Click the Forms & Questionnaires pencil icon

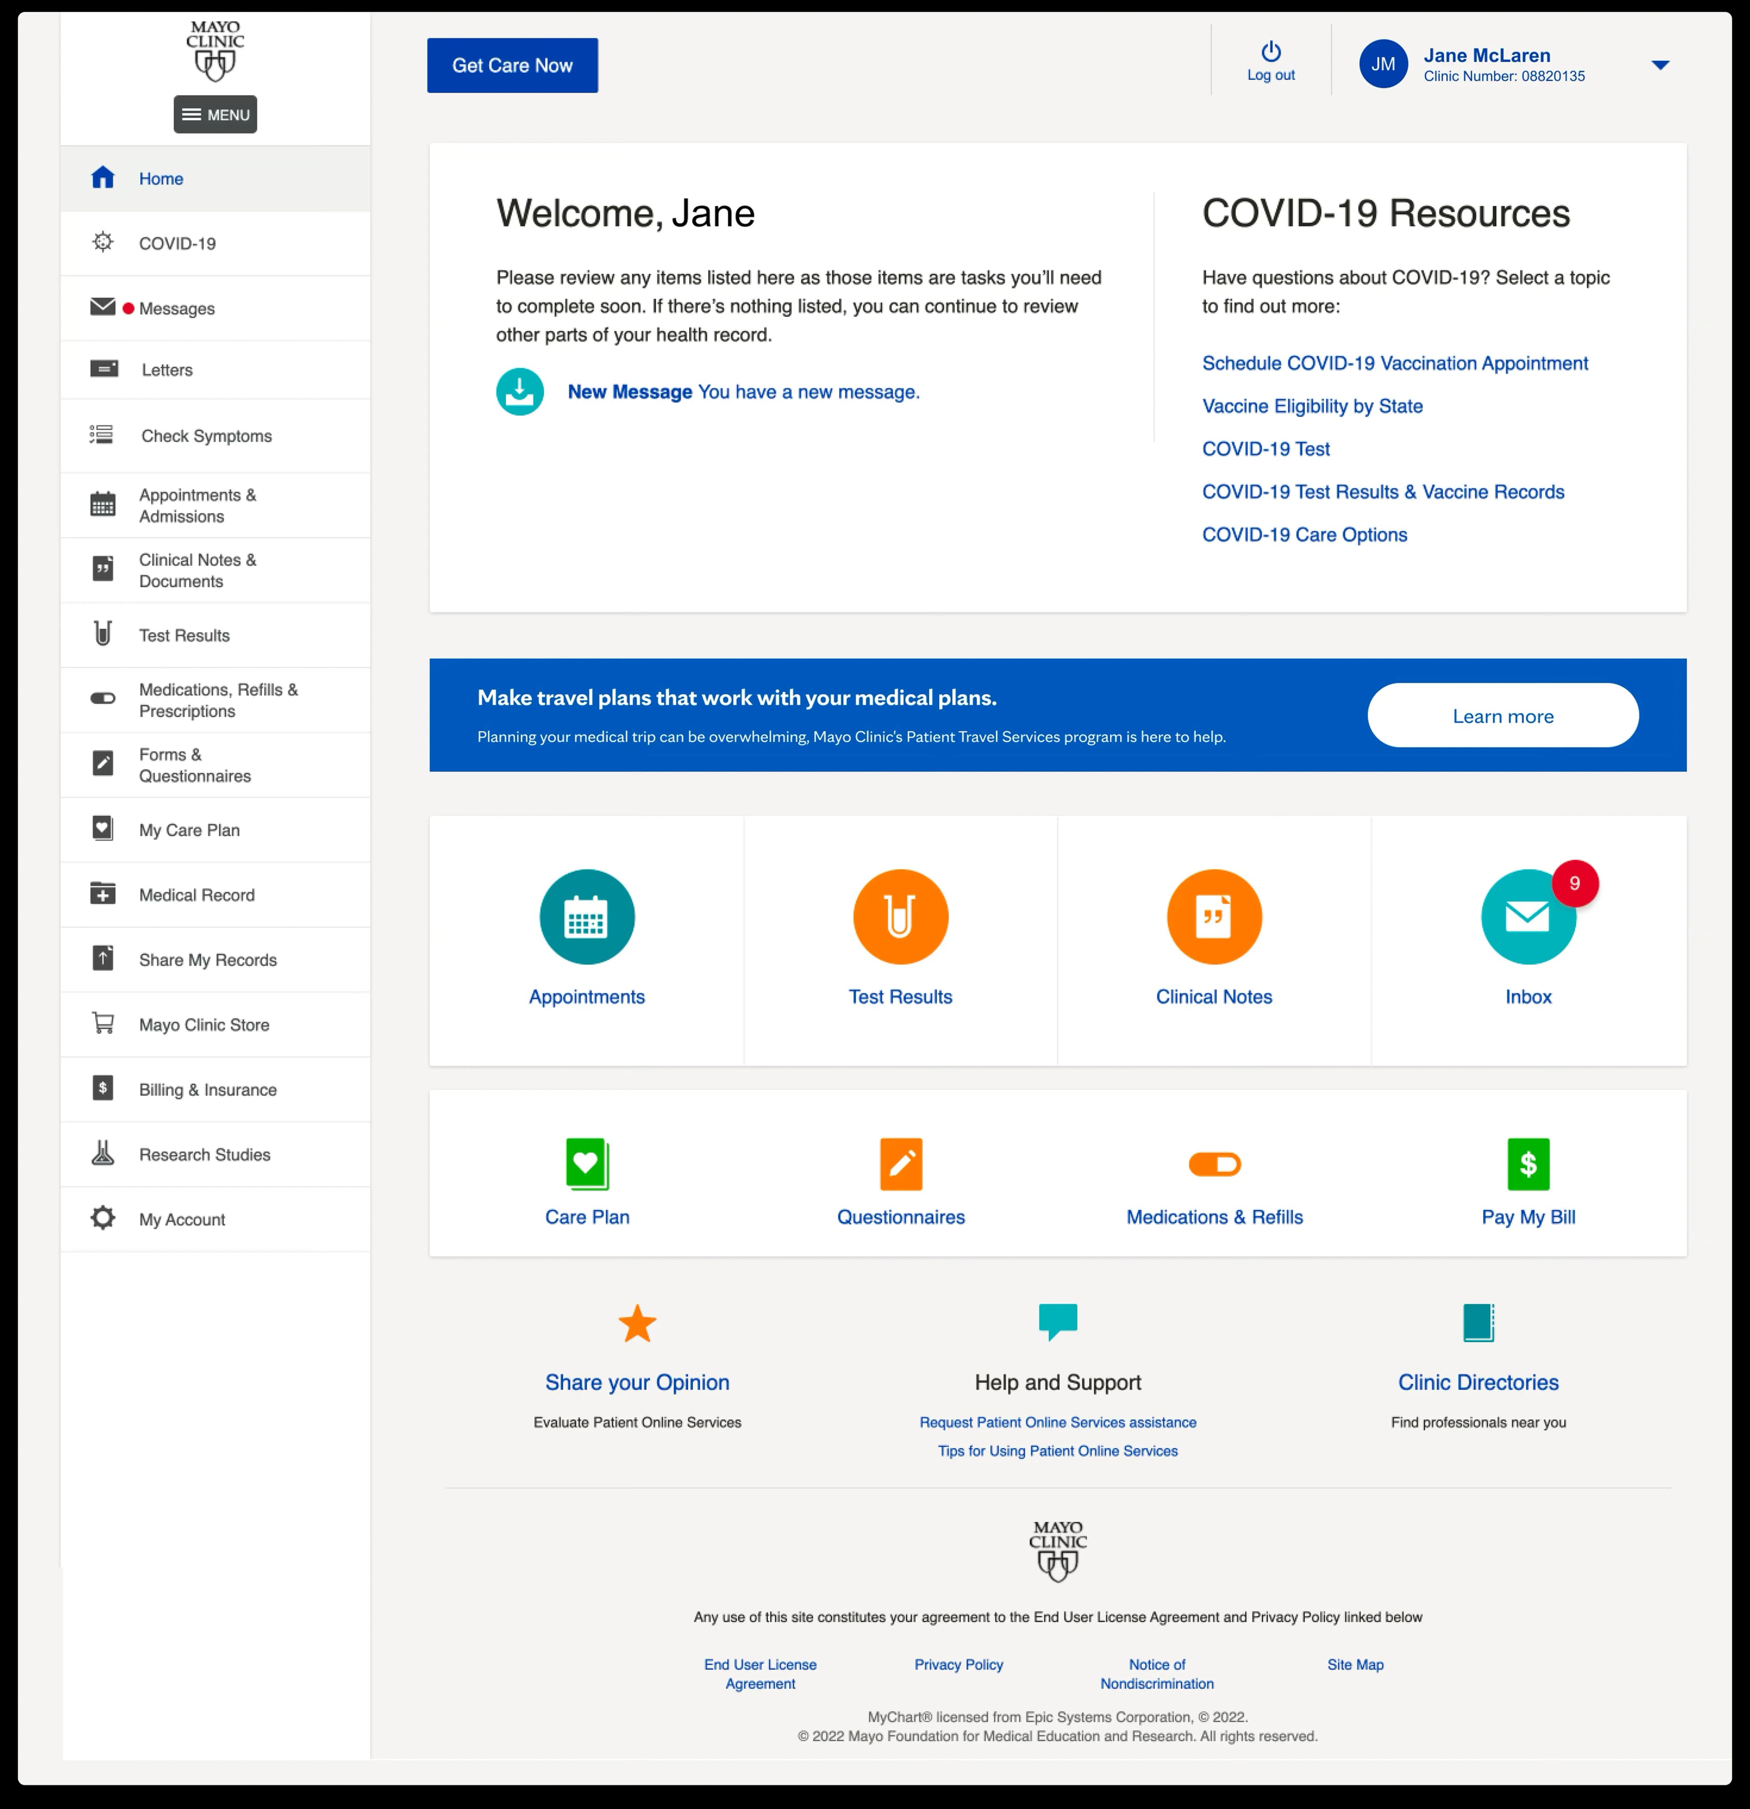tap(103, 764)
